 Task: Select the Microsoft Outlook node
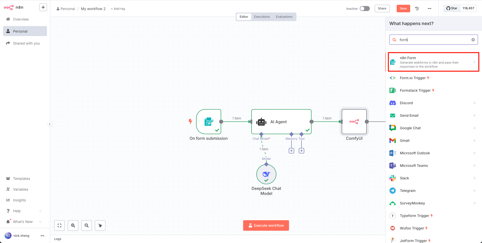(x=434, y=153)
